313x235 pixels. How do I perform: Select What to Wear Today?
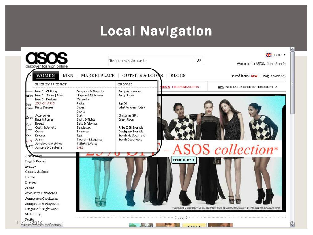coord(131,107)
